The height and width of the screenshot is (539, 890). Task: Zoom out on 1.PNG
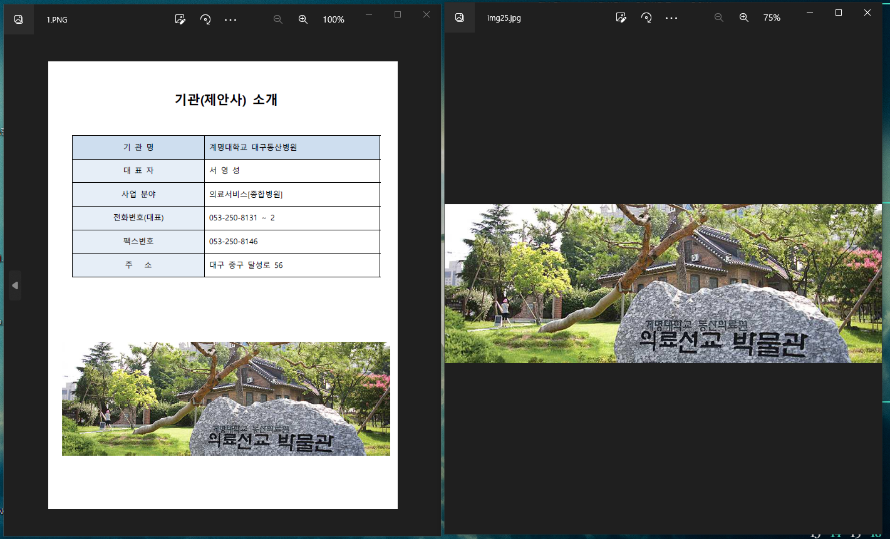(278, 19)
